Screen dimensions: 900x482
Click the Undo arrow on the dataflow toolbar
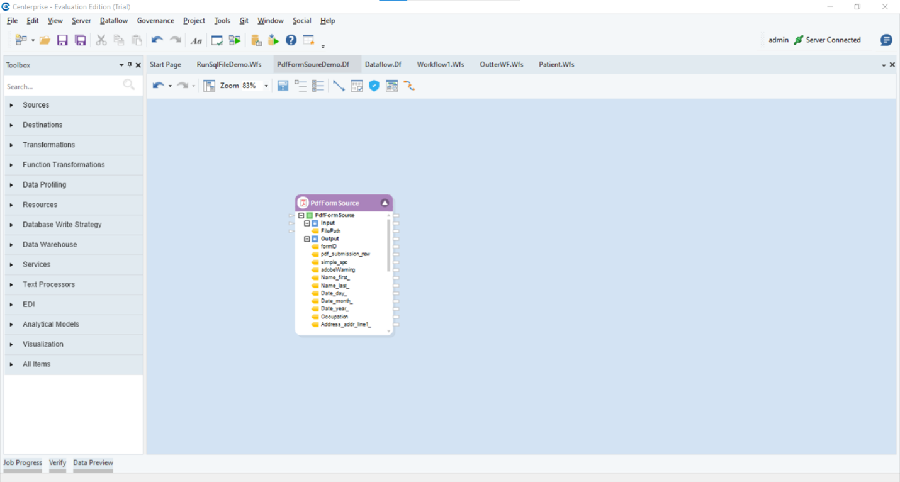pyautogui.click(x=157, y=86)
